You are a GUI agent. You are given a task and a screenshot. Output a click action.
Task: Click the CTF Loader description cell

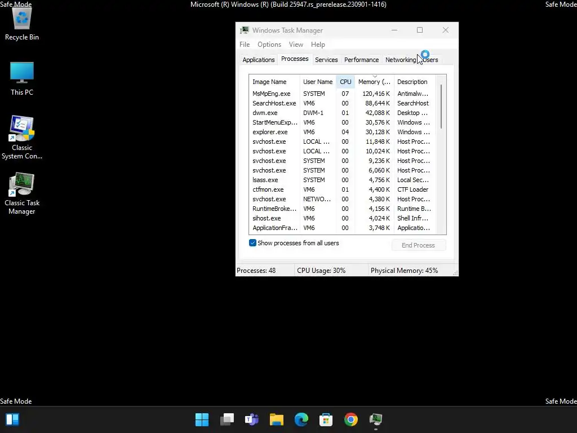click(x=412, y=189)
